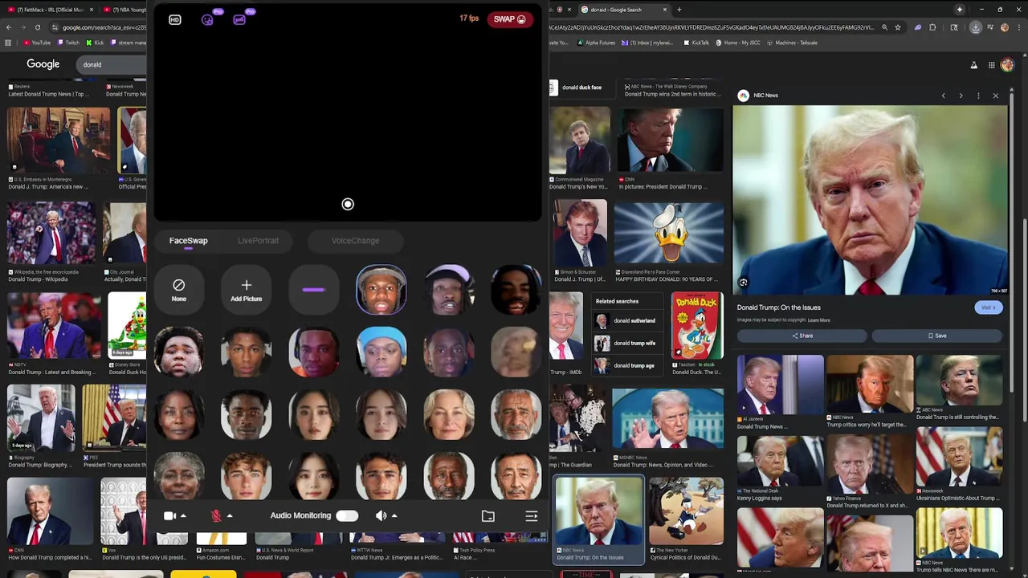Open the folder icon in bottom bar
The image size is (1028, 578).
488,516
